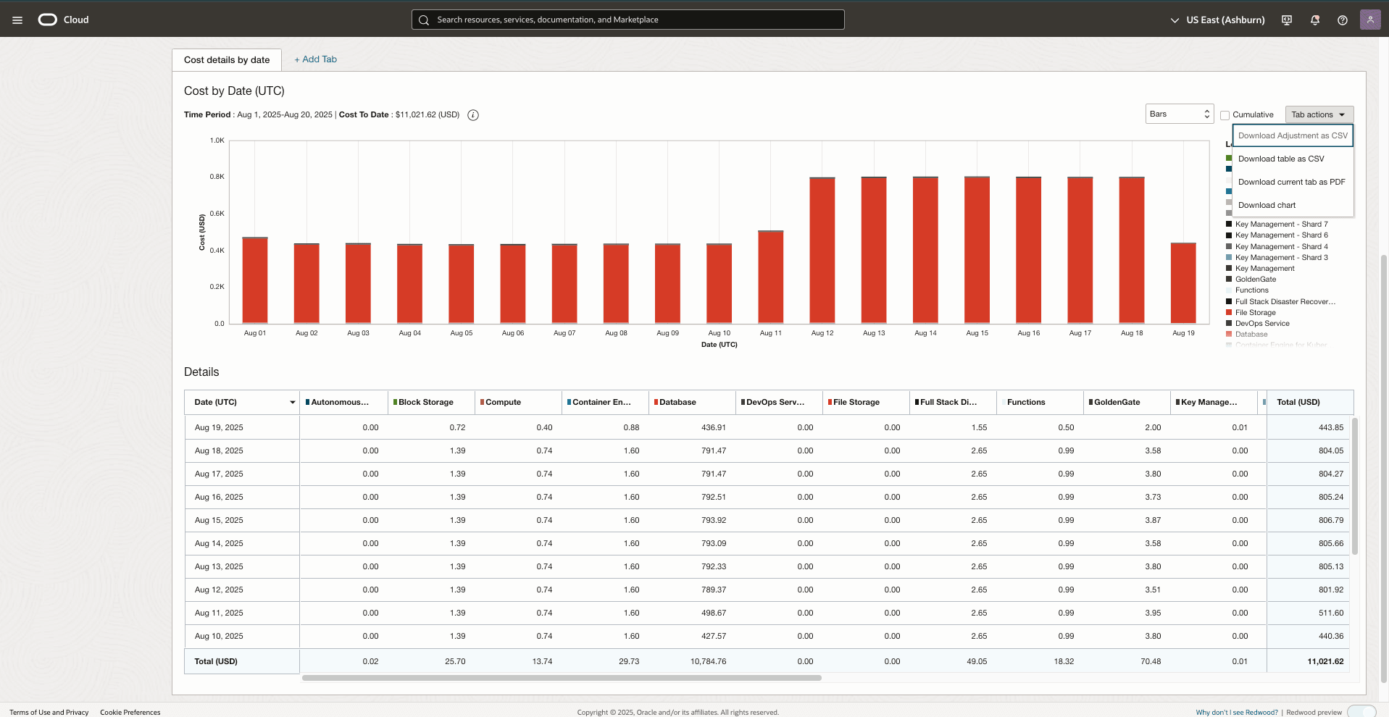Viewport: 1389px width, 717px height.
Task: Open the notifications bell
Action: 1315,20
